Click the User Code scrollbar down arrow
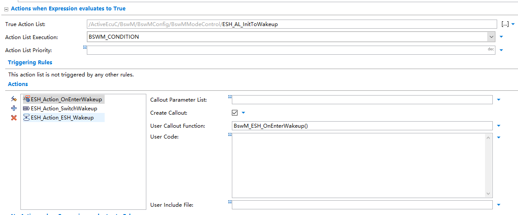Image resolution: width=518 pixels, height=215 pixels. 488,194
